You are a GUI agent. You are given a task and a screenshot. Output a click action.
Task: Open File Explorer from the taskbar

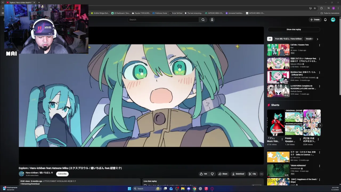[x=183, y=189]
